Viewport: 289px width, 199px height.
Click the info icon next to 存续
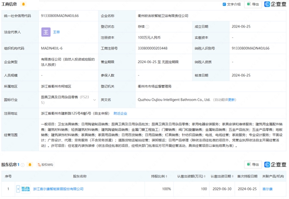pos(147,27)
